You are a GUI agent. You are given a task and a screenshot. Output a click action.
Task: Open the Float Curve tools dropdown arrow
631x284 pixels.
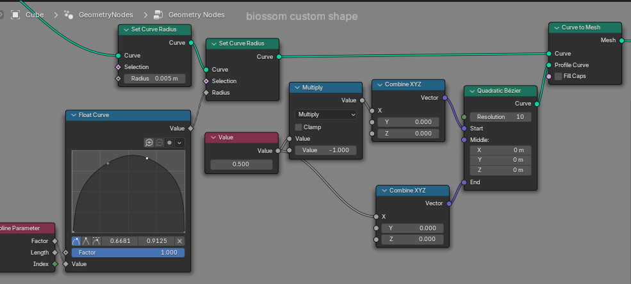(x=179, y=142)
